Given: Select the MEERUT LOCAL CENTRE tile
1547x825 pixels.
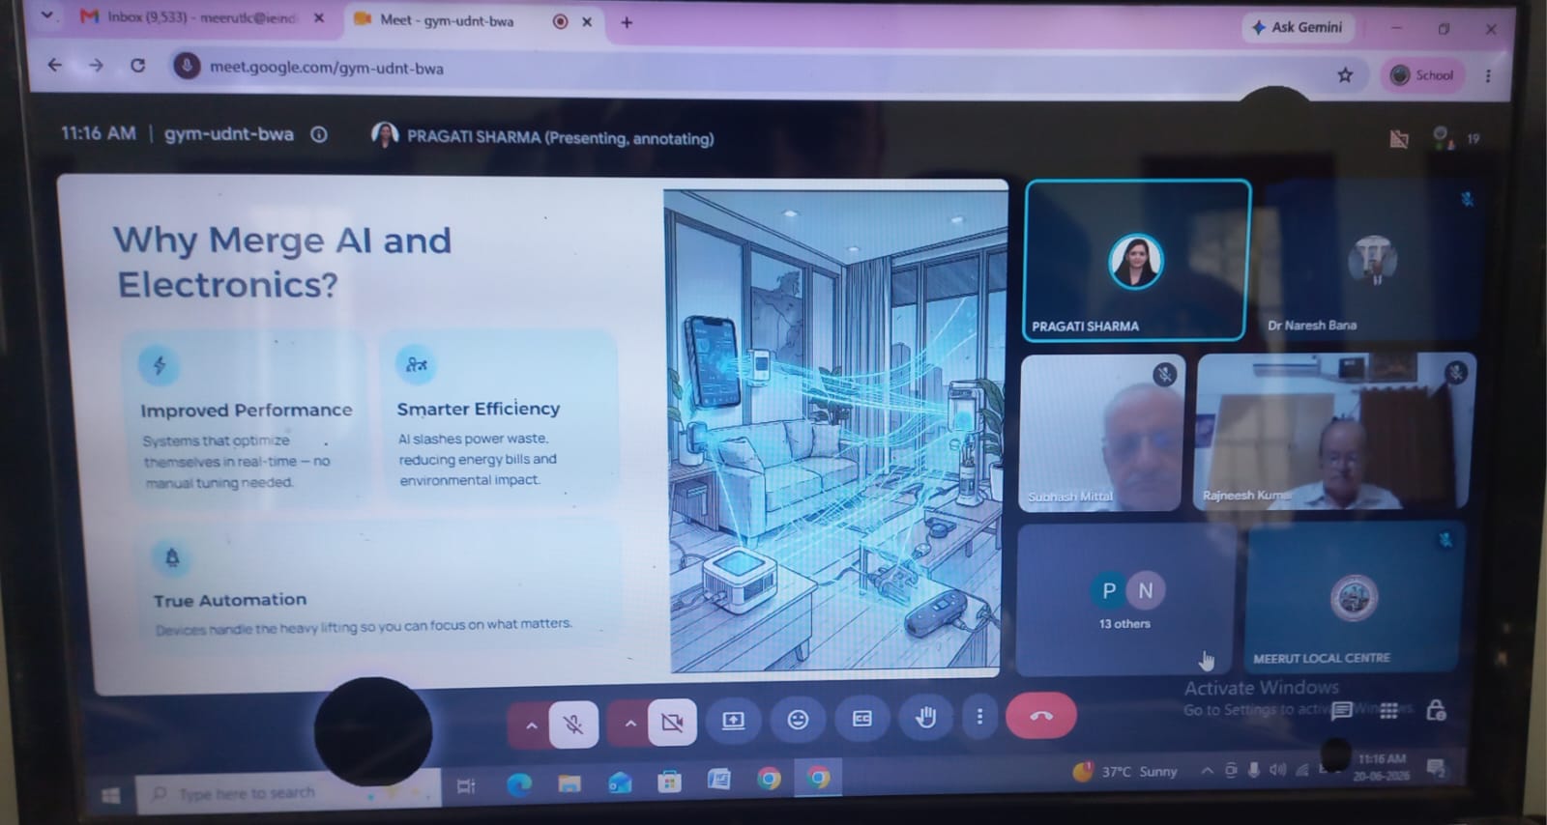Looking at the screenshot, I should [x=1354, y=597].
